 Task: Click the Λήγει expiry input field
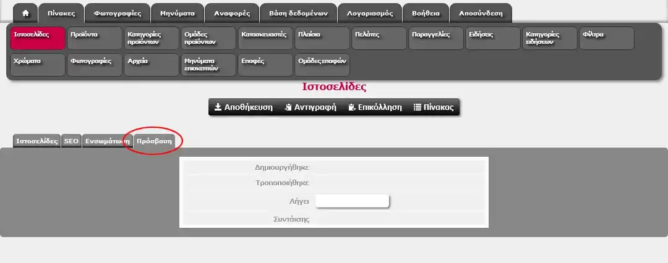tap(352, 201)
